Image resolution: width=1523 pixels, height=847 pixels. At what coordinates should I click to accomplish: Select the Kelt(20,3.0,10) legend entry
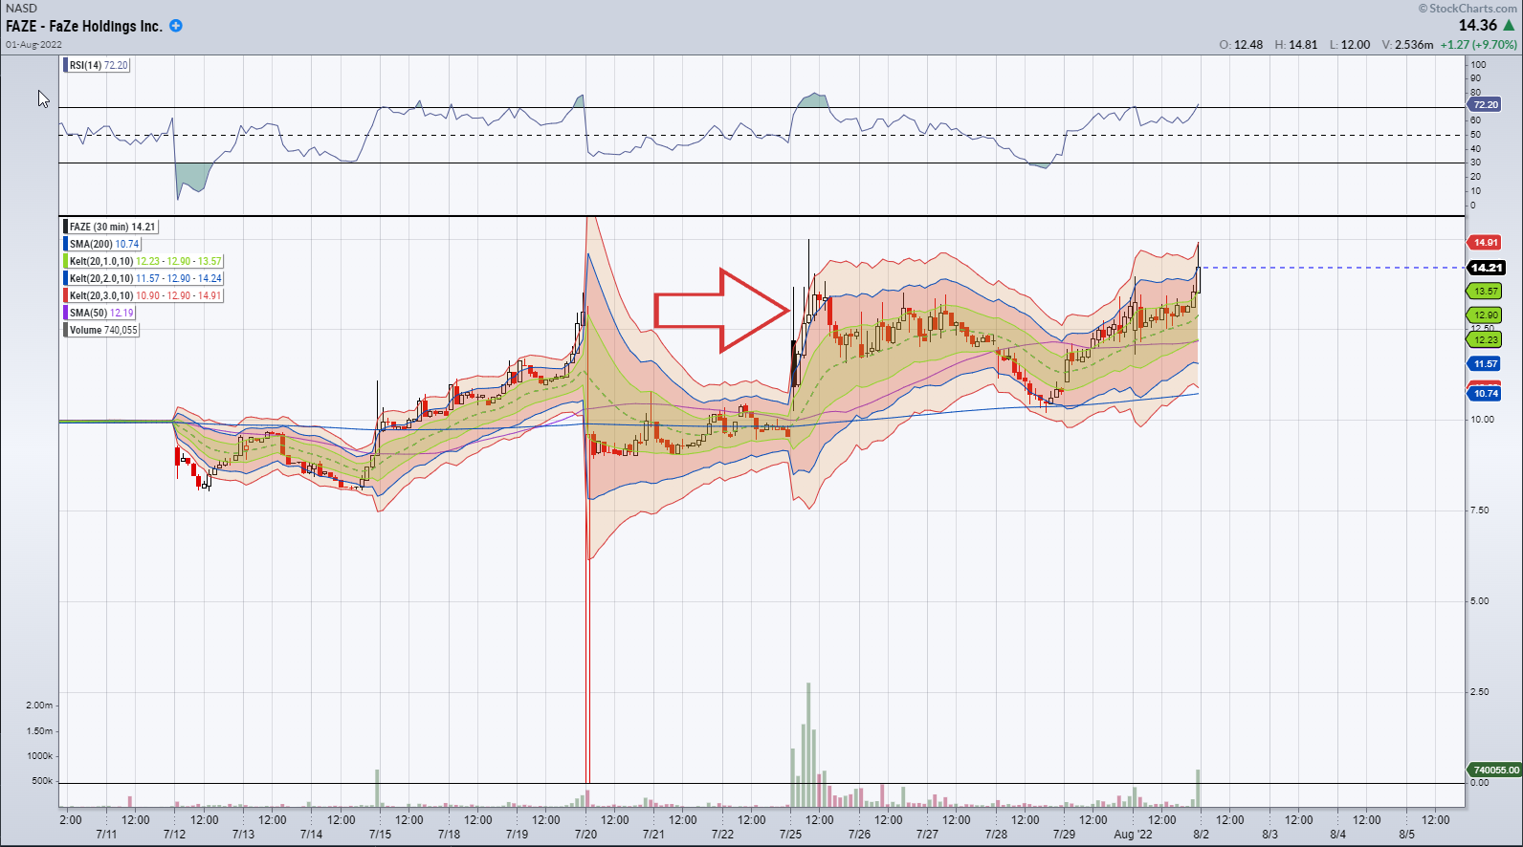tap(143, 295)
